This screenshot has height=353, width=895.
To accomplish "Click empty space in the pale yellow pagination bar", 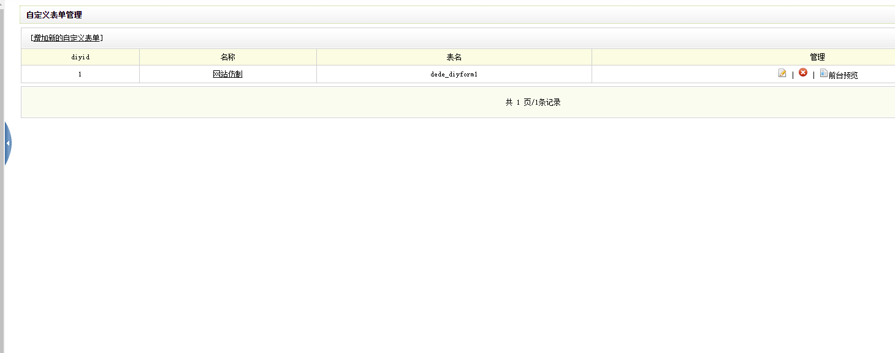I will coord(245,102).
